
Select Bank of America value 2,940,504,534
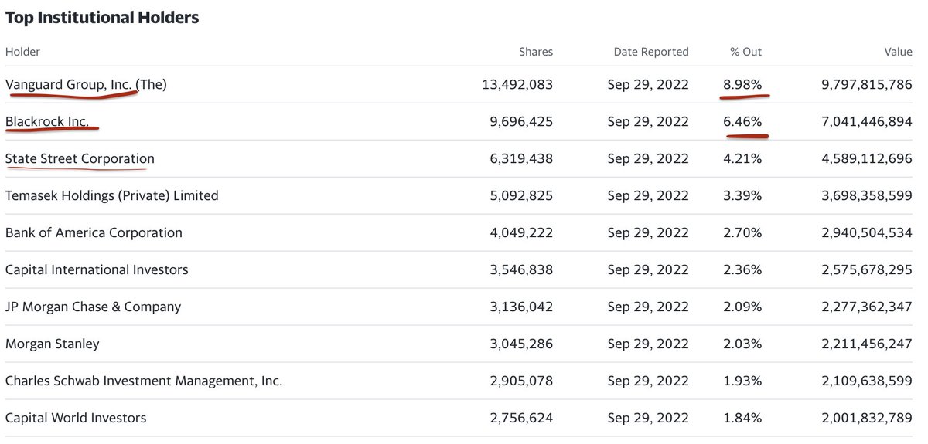tap(867, 232)
